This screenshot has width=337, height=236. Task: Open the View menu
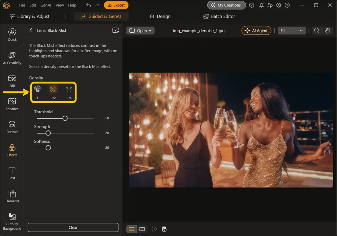pyautogui.click(x=60, y=5)
